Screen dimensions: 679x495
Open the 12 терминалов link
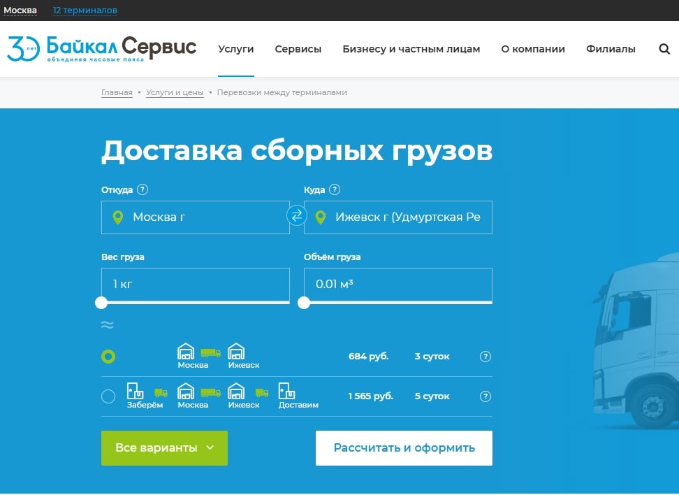pyautogui.click(x=85, y=10)
